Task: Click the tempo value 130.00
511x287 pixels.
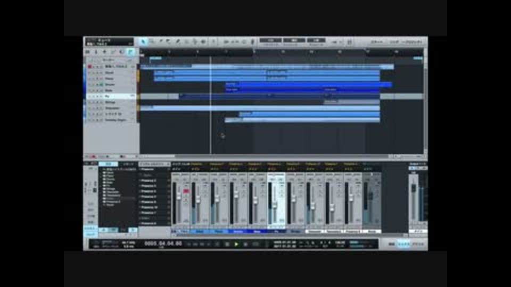Action: point(340,242)
